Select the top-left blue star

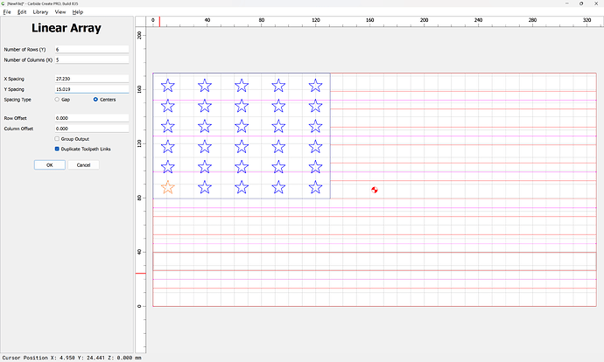click(168, 85)
